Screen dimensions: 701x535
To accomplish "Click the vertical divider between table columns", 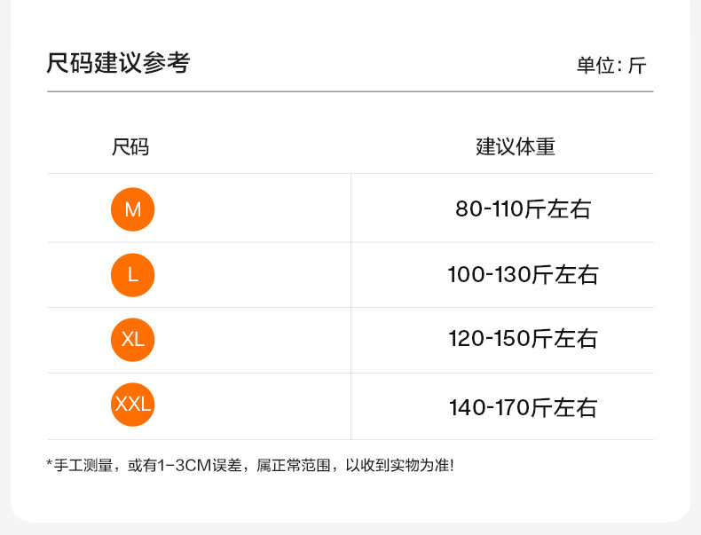I will (351, 306).
